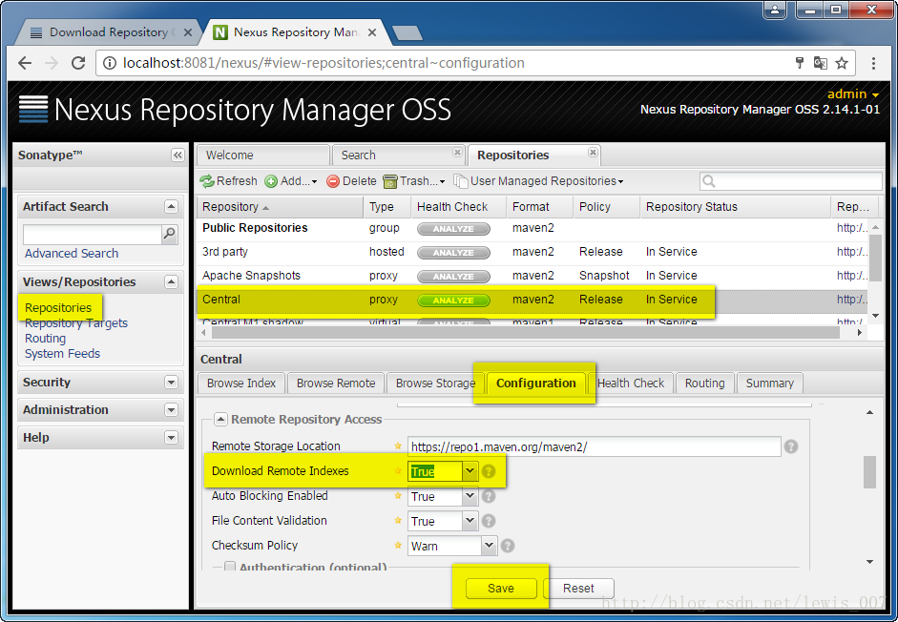Collapse the Artifact Search panel
This screenshot has width=898, height=622.
coord(171,207)
